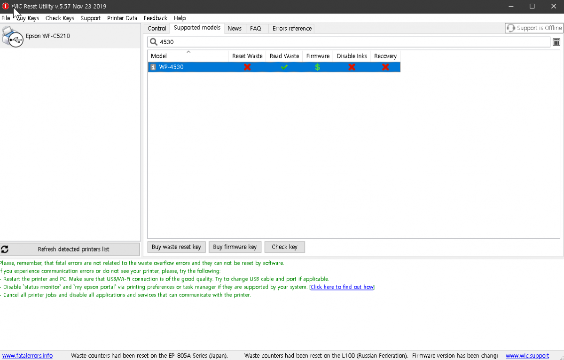Click the refresh arrows icon
The height and width of the screenshot is (360, 564).
pyautogui.click(x=5, y=249)
